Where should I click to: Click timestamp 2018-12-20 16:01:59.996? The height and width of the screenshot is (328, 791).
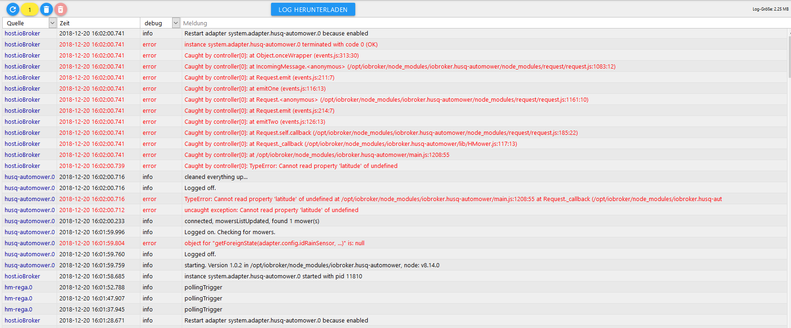[x=92, y=232]
